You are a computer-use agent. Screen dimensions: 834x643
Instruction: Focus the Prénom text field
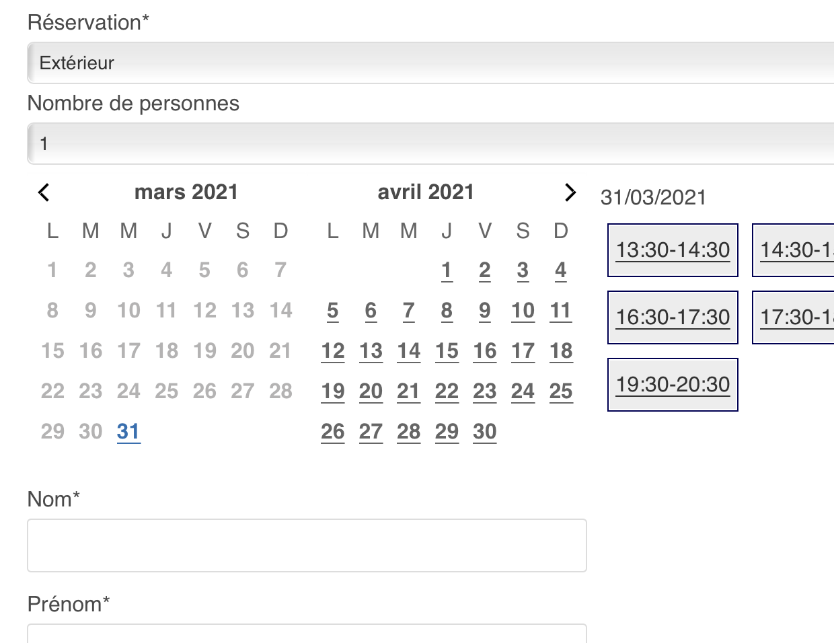pos(307,634)
